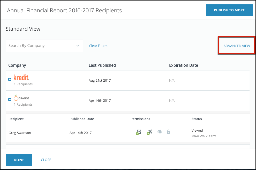Click the N/A expiration for Orange
Viewport: 256px width, 170px height.
pos(172,100)
